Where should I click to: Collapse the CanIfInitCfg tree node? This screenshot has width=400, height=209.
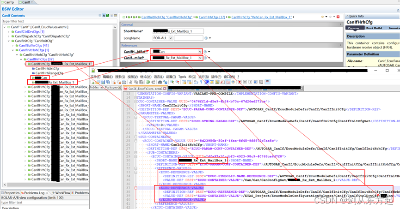(9, 41)
